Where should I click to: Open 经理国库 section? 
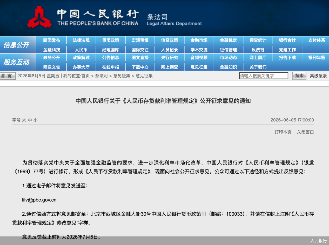pyautogui.click(x=111, y=50)
